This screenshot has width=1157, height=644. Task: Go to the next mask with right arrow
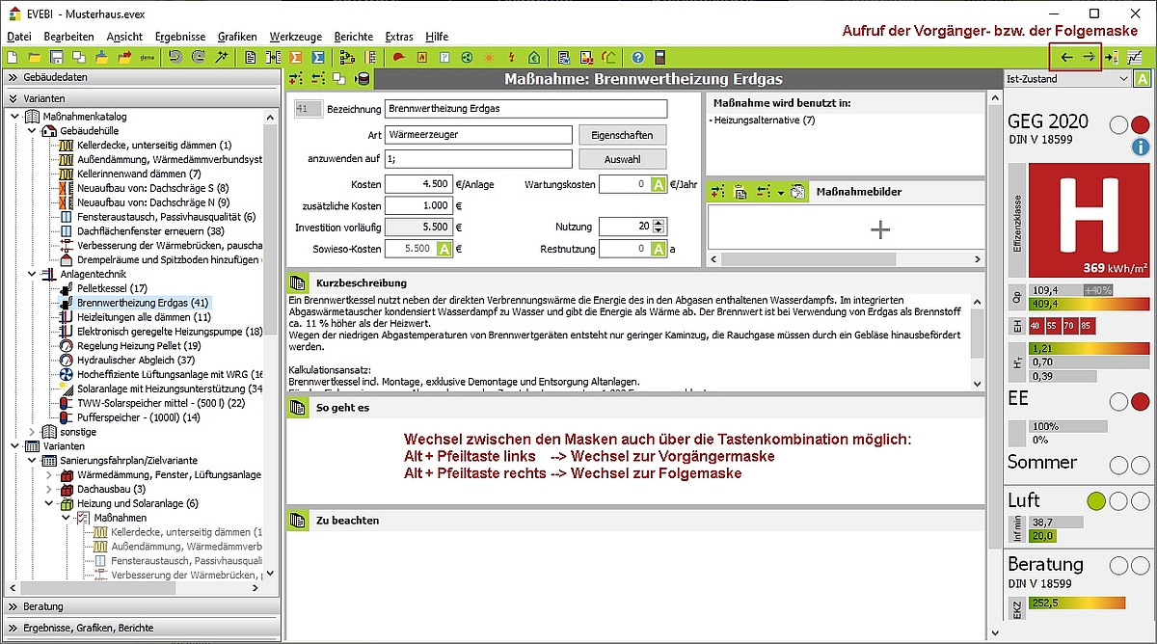(x=1089, y=57)
